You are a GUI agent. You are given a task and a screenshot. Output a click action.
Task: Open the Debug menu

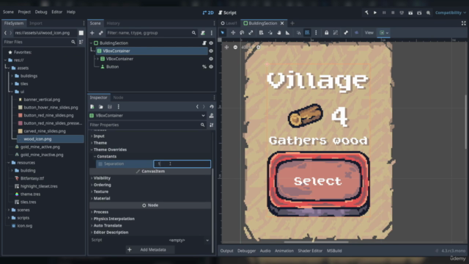pyautogui.click(x=41, y=12)
